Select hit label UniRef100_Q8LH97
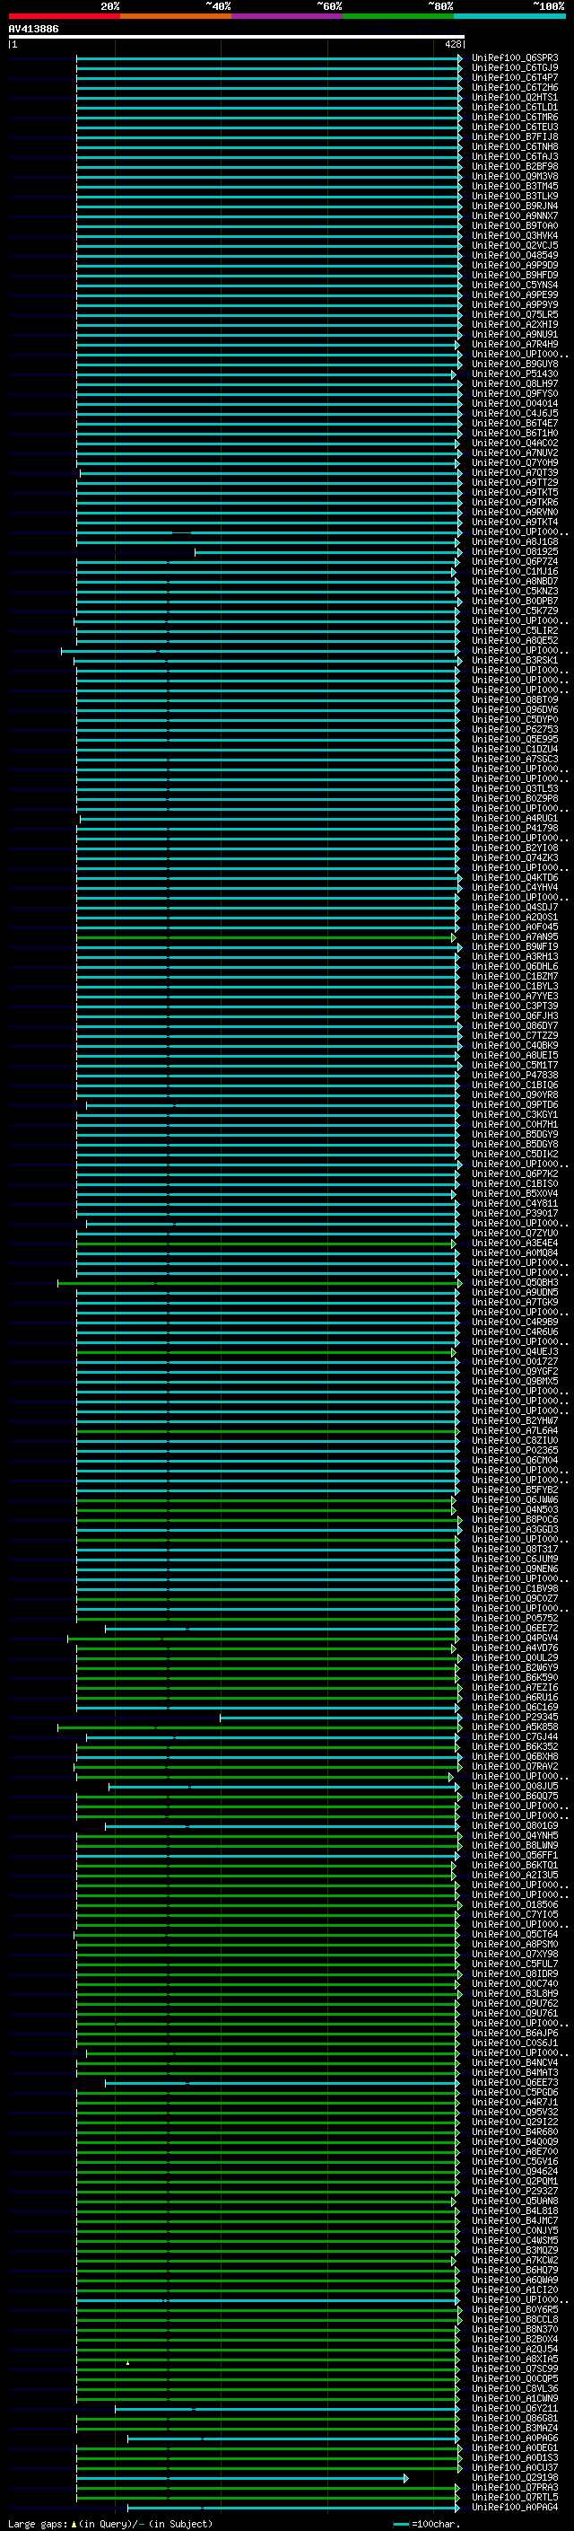The image size is (574, 2531). [515, 384]
